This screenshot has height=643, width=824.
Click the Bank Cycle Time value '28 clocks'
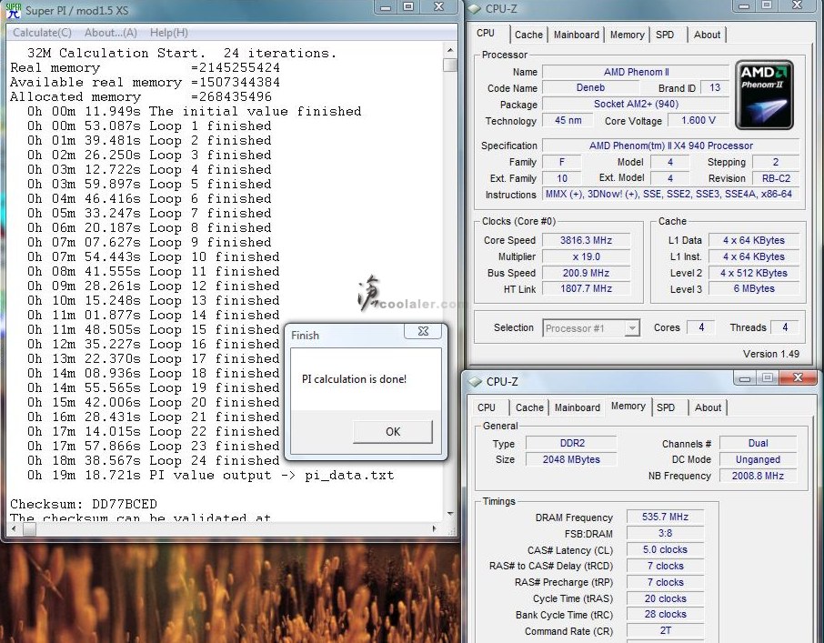pos(665,614)
